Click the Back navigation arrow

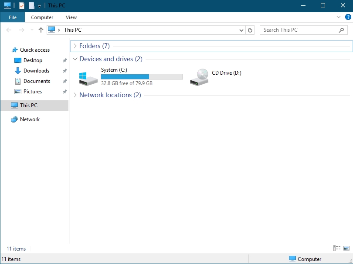[x=9, y=30]
